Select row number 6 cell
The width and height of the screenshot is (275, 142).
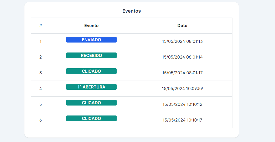40,120
